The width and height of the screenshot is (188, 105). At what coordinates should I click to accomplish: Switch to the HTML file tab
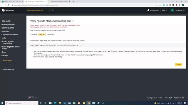[34, 34]
